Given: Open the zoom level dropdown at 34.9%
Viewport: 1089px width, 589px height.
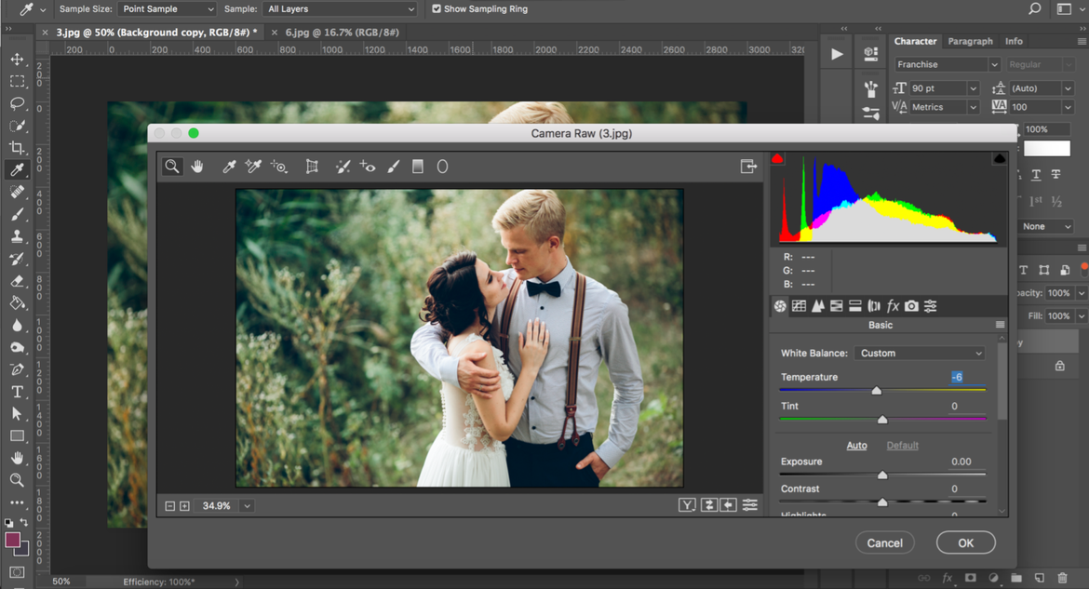Looking at the screenshot, I should 247,506.
